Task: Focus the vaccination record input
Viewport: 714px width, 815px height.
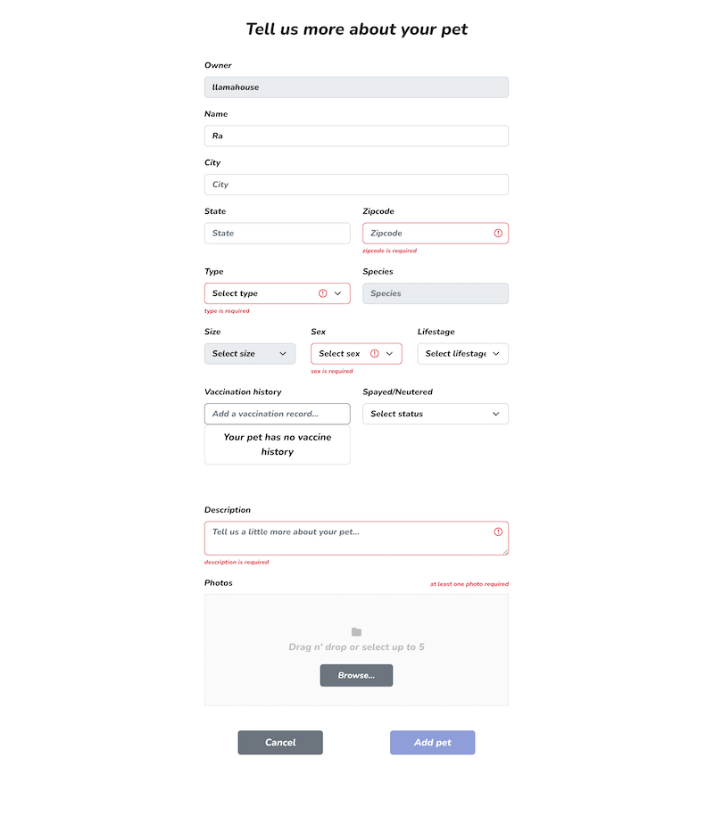Action: 277,414
